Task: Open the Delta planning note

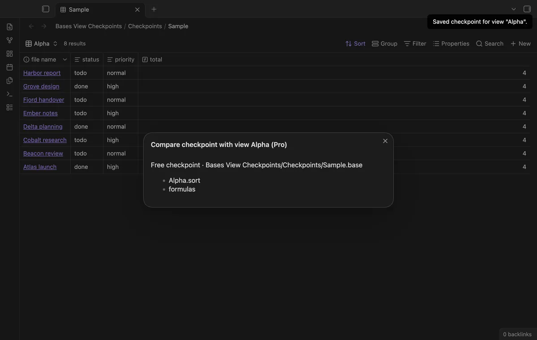Action: [x=43, y=127]
